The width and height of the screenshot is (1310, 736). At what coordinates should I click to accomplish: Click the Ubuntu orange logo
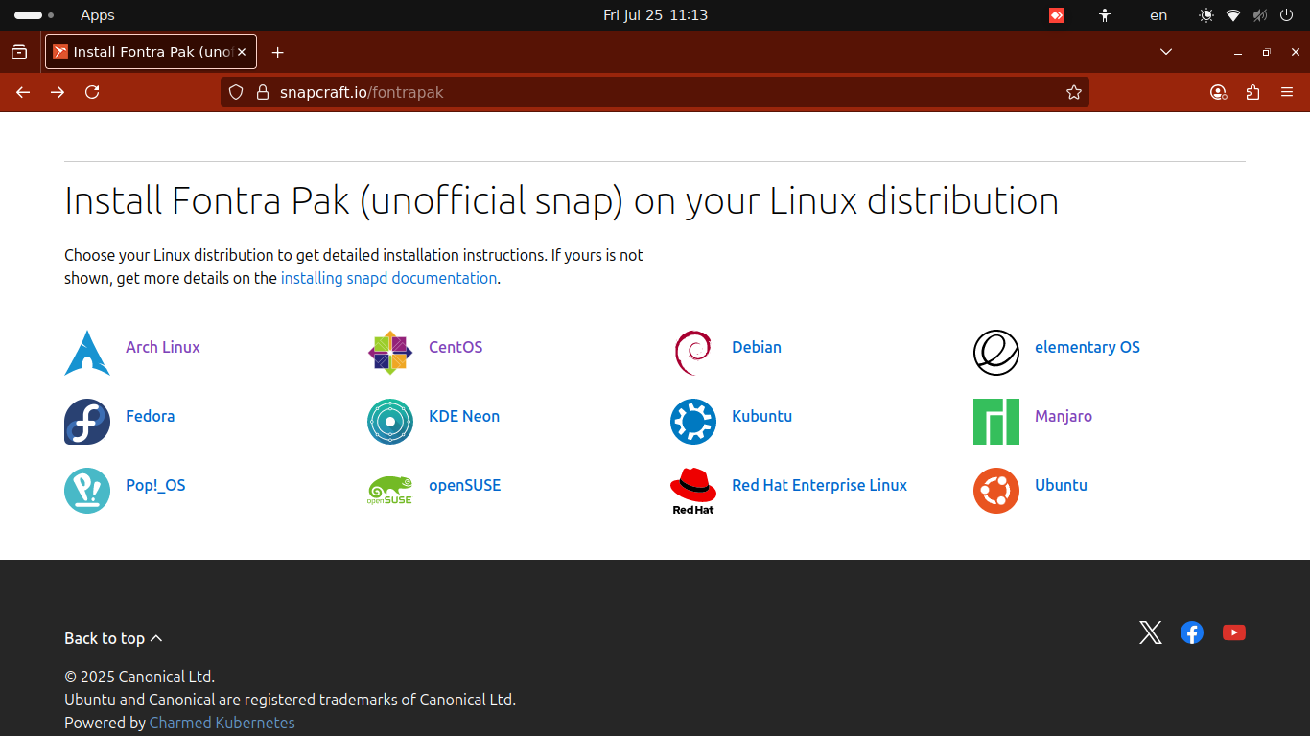point(996,491)
